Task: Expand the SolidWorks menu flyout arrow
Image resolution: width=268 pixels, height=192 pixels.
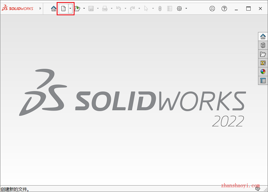Action: (x=40, y=8)
